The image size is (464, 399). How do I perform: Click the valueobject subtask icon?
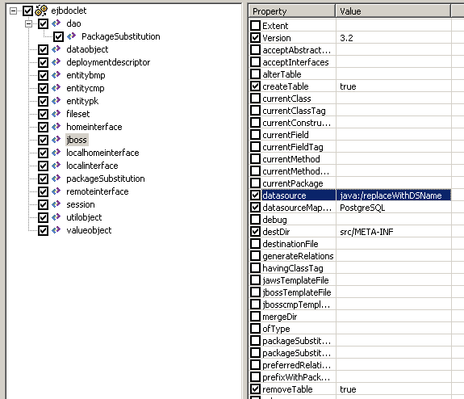coord(56,230)
